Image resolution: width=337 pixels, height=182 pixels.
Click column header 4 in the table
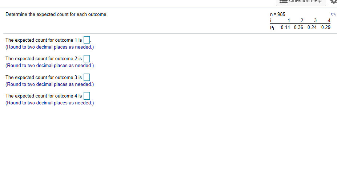tap(329, 21)
